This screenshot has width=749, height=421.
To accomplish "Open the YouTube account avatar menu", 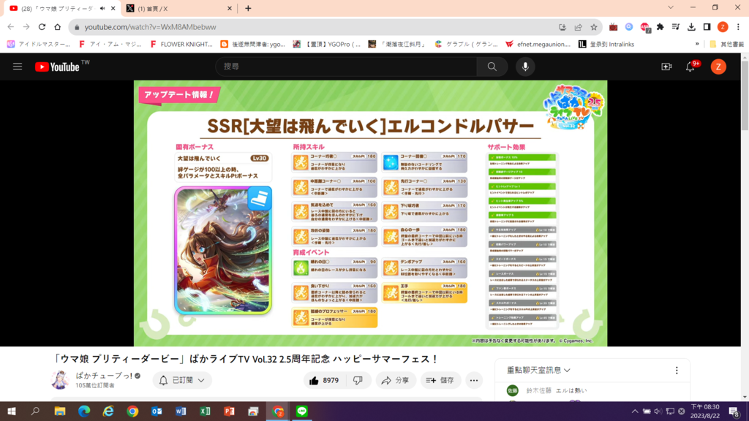I will [718, 67].
